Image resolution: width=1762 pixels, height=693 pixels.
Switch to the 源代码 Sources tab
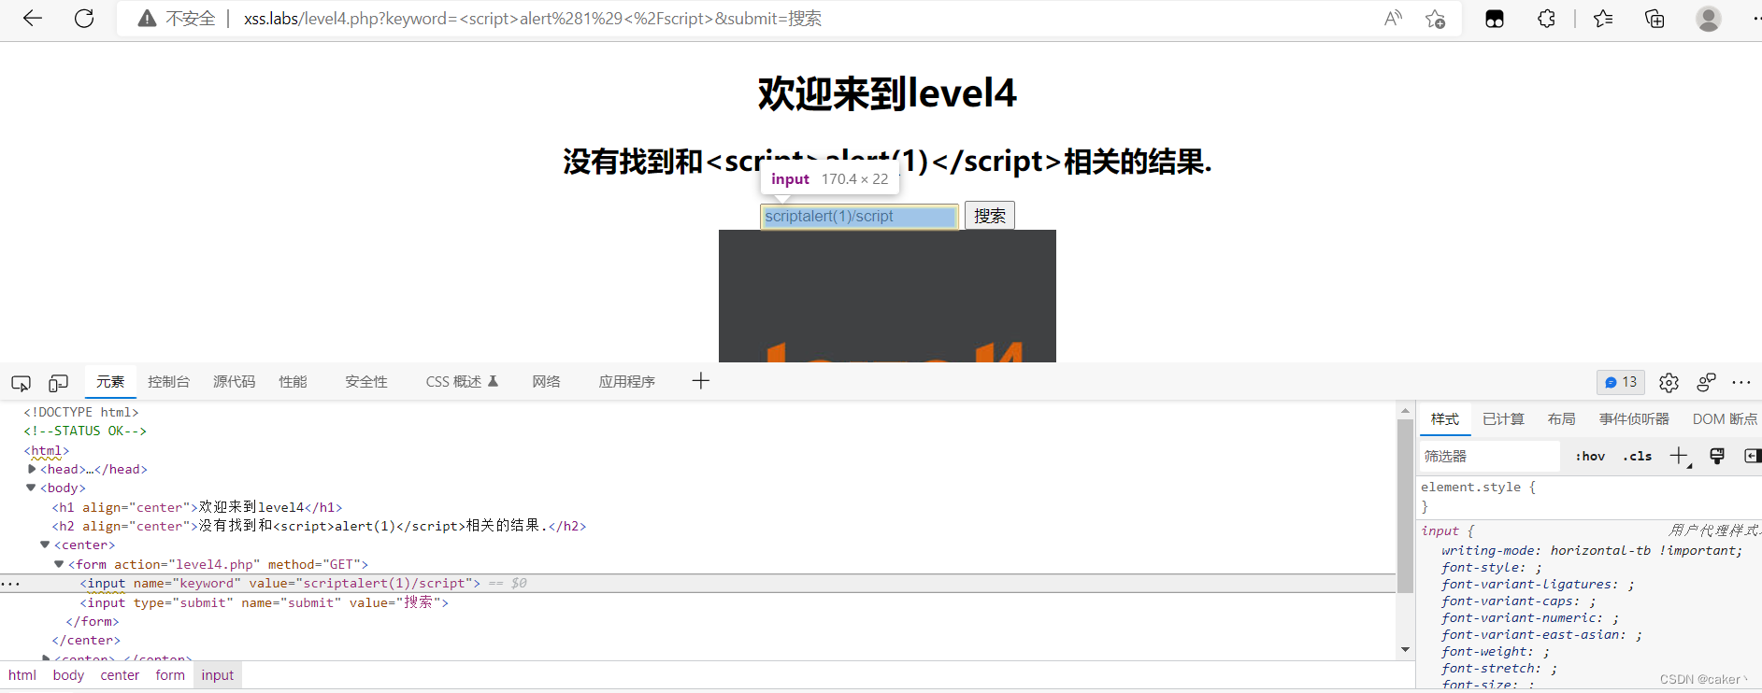click(x=234, y=382)
